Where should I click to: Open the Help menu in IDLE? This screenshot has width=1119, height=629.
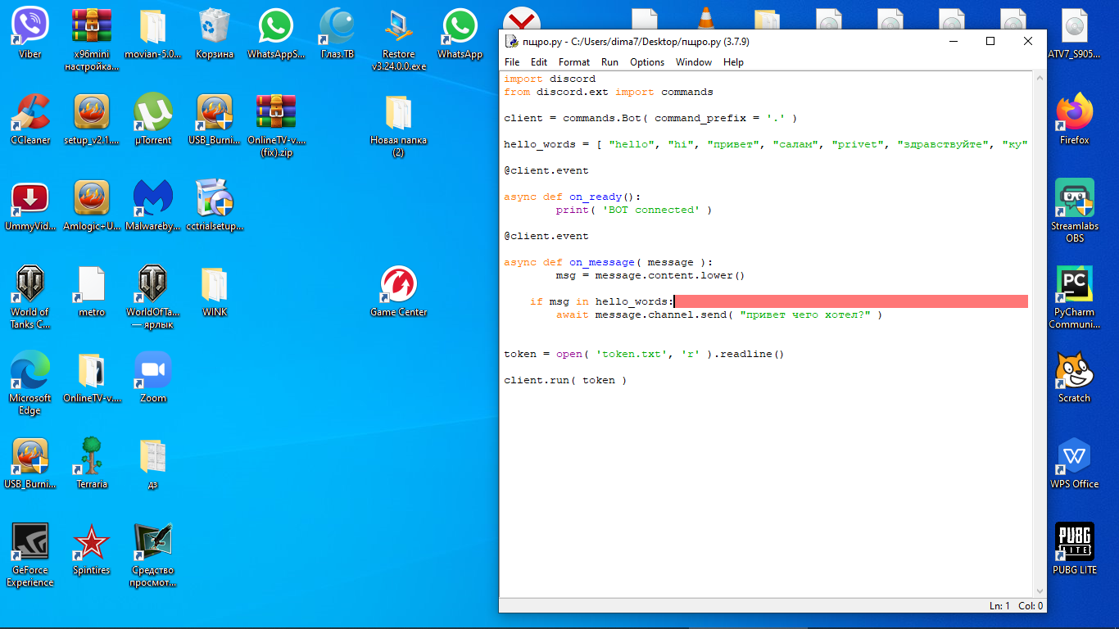[x=733, y=62]
